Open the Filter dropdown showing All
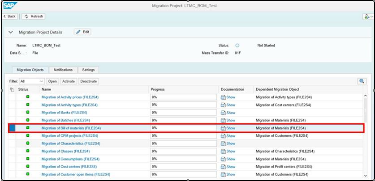 pyautogui.click(x=32, y=81)
